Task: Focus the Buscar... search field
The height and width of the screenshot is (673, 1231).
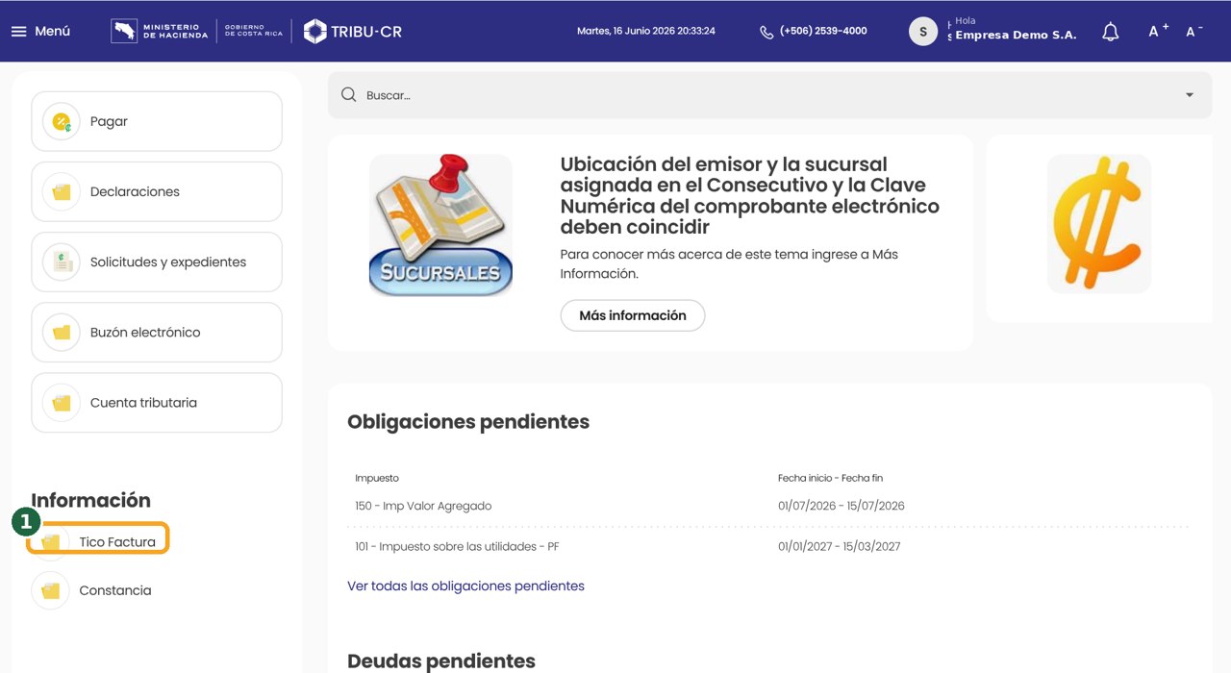Action: point(769,95)
